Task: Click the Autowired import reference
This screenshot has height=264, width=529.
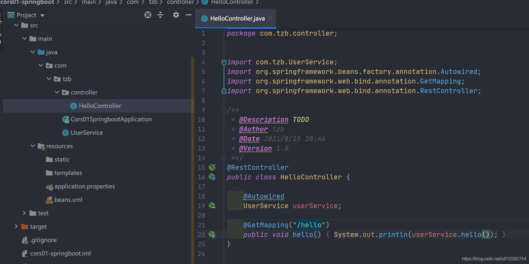Action: coord(459,72)
